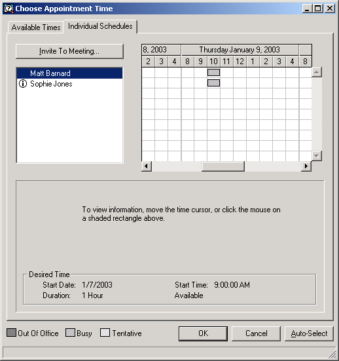Open the Invite To Meeting dialog
The height and width of the screenshot is (361, 339).
[69, 51]
